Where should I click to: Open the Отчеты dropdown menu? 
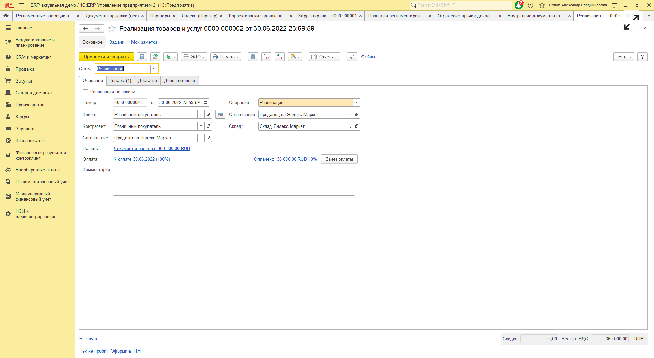point(324,57)
